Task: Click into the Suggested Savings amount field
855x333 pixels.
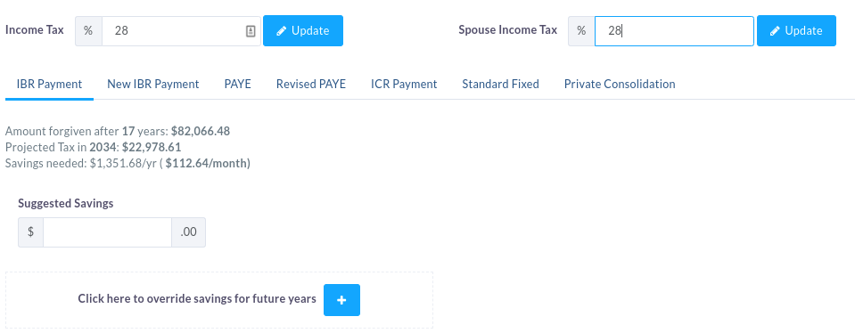Action: (x=107, y=232)
